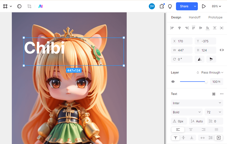Expand the Bold font weight dropdown
227x144 pixels.
click(x=187, y=112)
